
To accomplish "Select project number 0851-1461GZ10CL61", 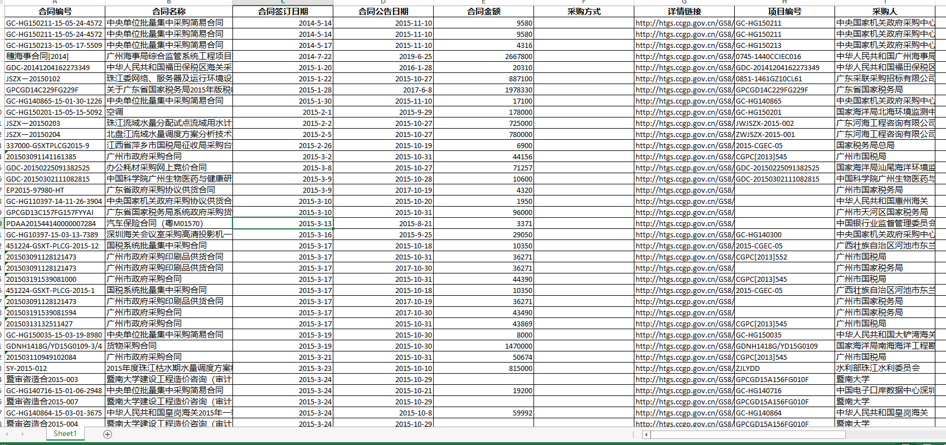I will [x=784, y=79].
